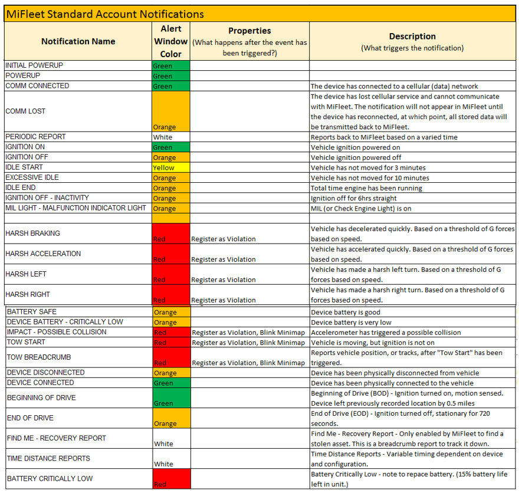Click the orange color cell for COMM LOST
The image size is (519, 493).
point(171,111)
